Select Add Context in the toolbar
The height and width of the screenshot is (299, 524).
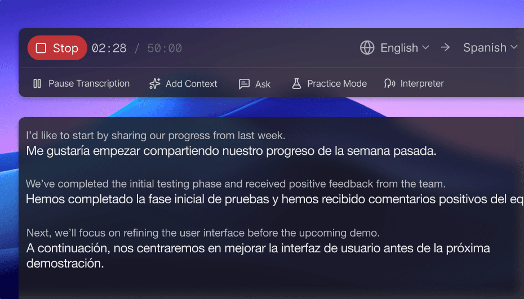[x=191, y=84]
